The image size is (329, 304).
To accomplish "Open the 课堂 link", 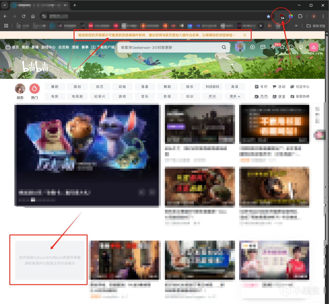I will click(x=279, y=96).
